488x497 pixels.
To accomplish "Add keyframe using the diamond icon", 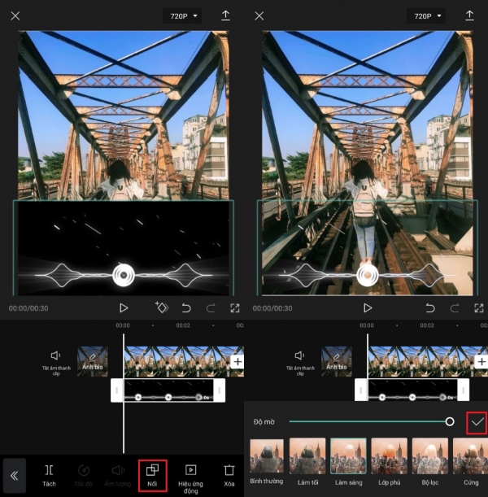I will coord(161,308).
